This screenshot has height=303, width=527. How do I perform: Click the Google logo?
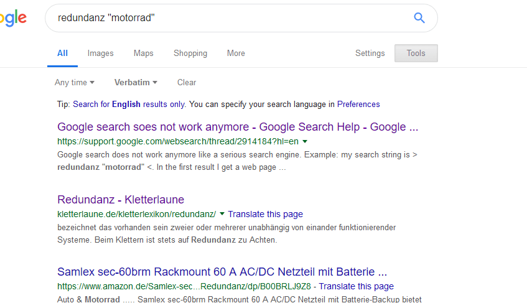(x=14, y=18)
